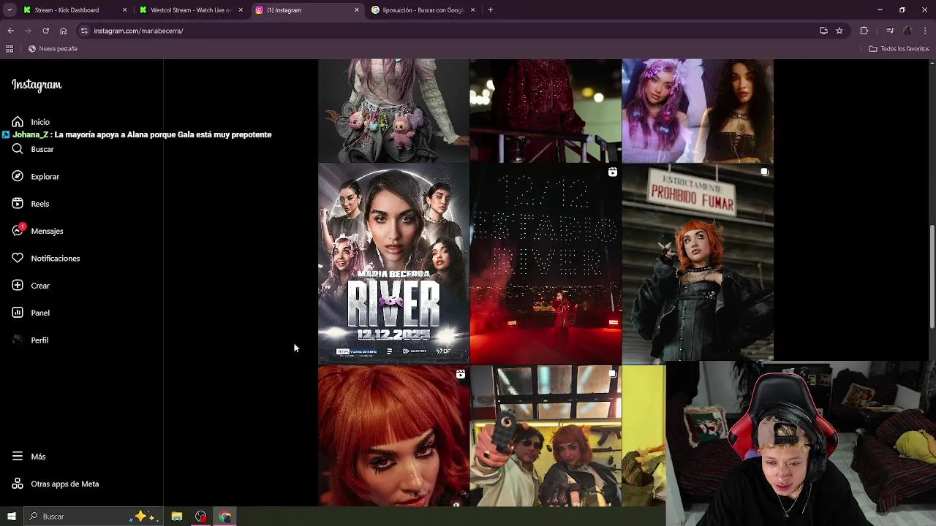Select the (1) Instagram tab
This screenshot has width=936, height=526.
tap(306, 10)
